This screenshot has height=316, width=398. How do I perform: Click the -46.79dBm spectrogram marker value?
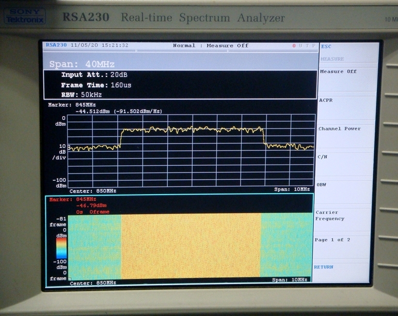91,206
